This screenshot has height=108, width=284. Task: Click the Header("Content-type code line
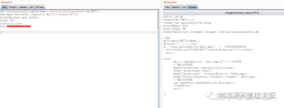204,68
